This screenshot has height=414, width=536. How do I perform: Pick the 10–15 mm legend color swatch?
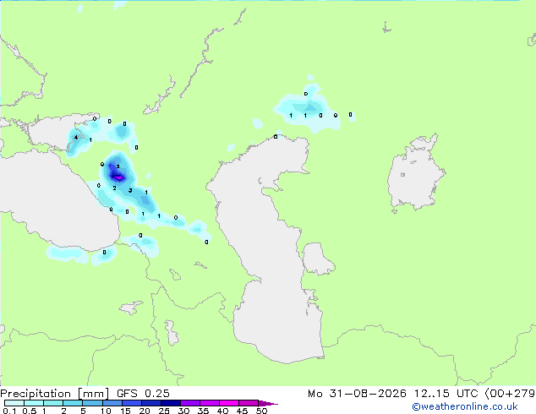coord(112,403)
